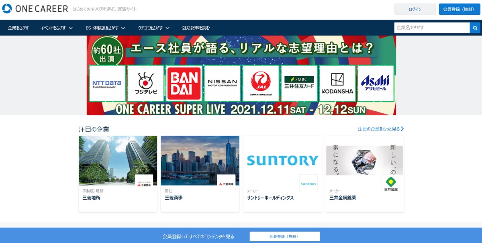Click the BANDAI logo tile
Image resolution: width=482 pixels, height=243 pixels.
pos(184,84)
